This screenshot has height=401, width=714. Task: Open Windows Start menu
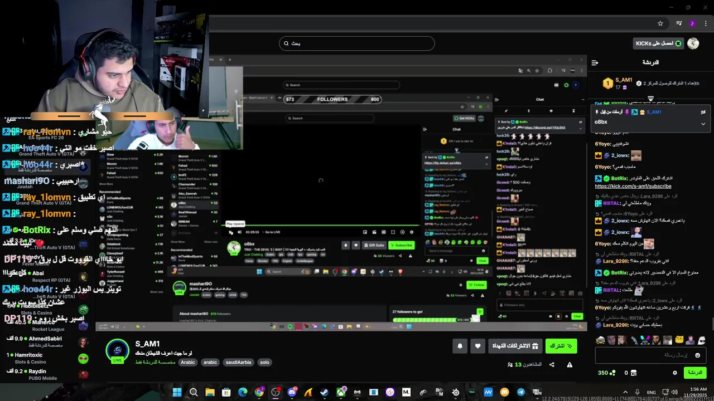177,392
